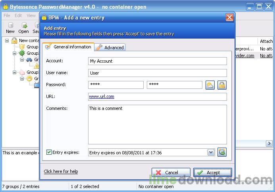Select the green bug Group2 icon

(22, 53)
